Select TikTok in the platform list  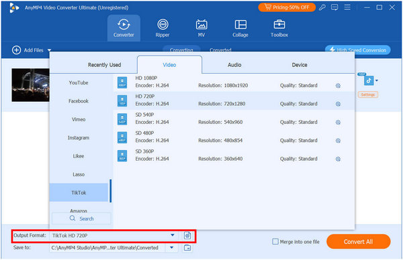[79, 192]
